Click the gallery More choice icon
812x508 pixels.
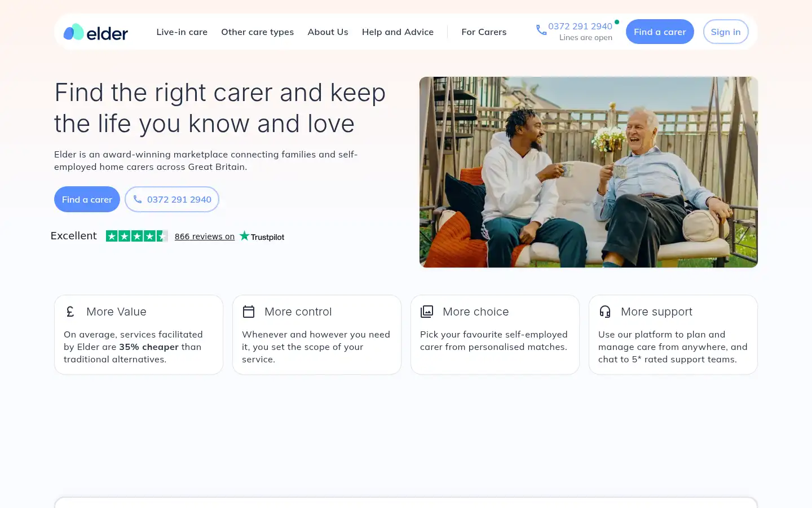coord(427,312)
